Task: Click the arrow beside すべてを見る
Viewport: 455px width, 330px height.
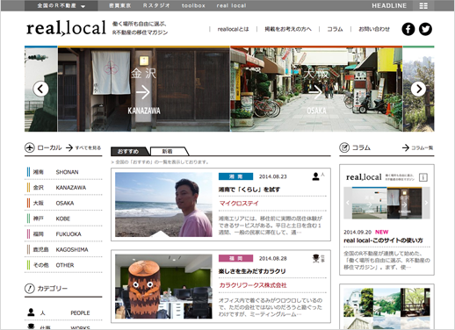Action: (x=69, y=147)
